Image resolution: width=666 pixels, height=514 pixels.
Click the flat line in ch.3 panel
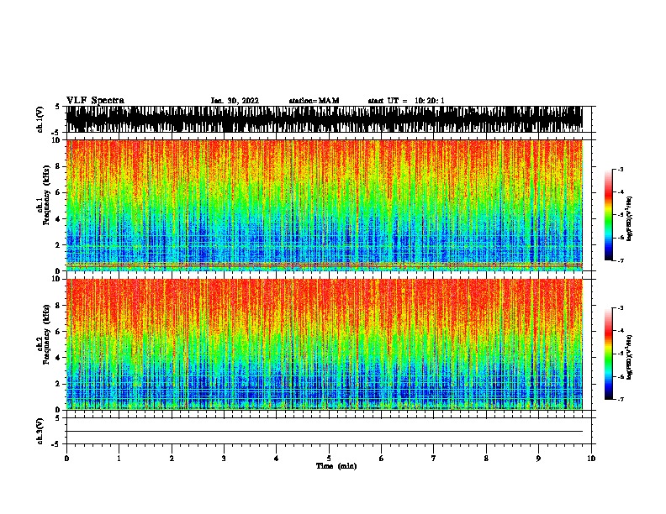click(x=325, y=432)
